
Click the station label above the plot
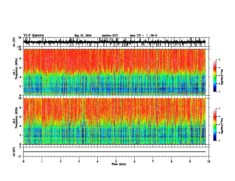(110, 35)
